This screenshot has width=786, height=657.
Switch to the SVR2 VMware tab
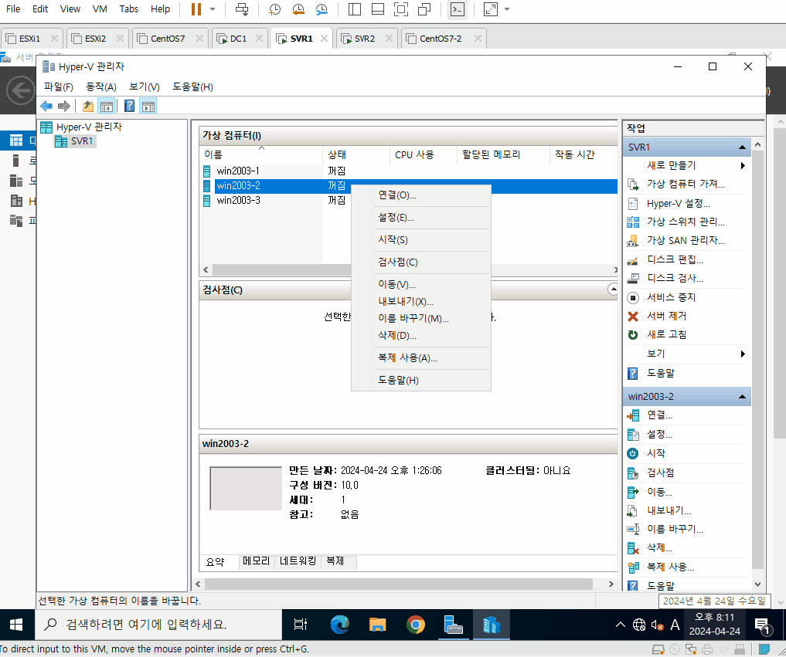(365, 39)
